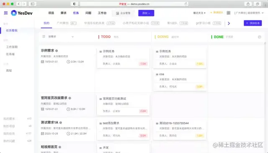Expand the blue 添加 dropdown button
This screenshot has height=153, width=268.
[x=146, y=13]
